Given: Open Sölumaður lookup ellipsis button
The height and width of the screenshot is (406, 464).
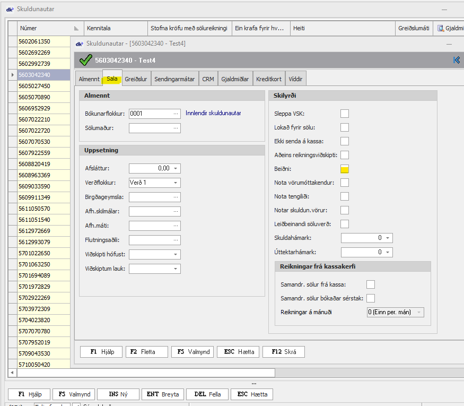Looking at the screenshot, I should point(176,128).
